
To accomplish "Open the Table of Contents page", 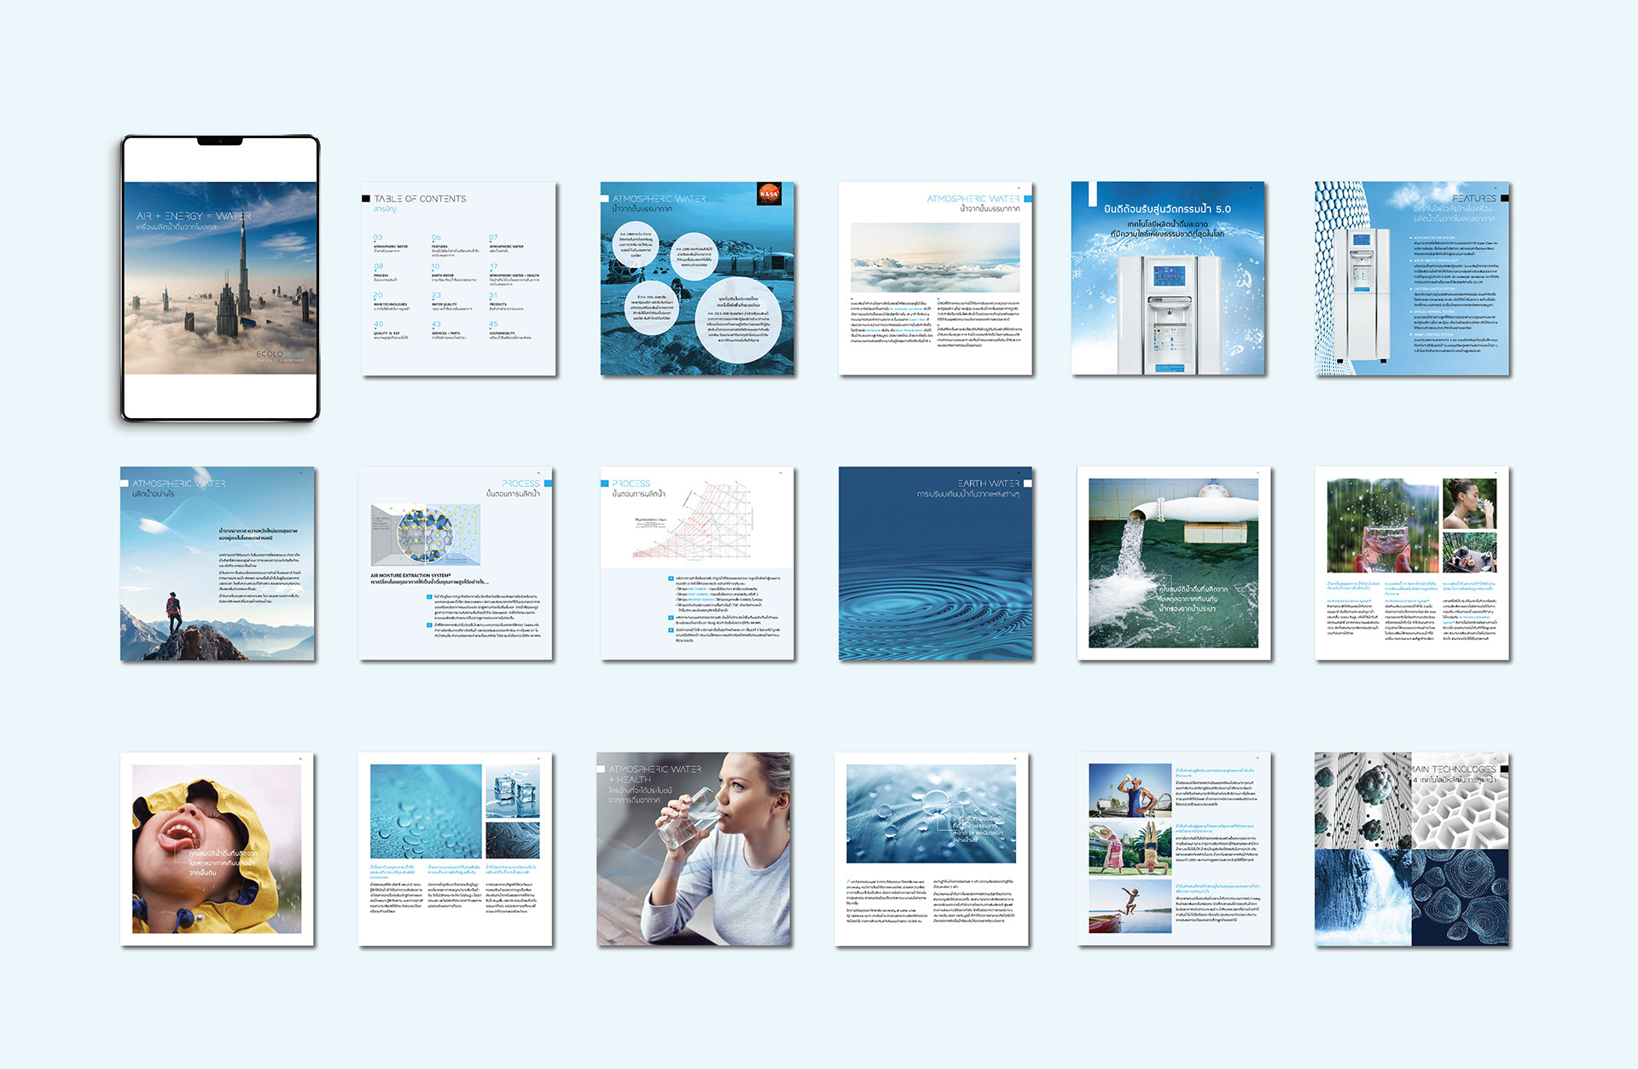I will (x=459, y=279).
